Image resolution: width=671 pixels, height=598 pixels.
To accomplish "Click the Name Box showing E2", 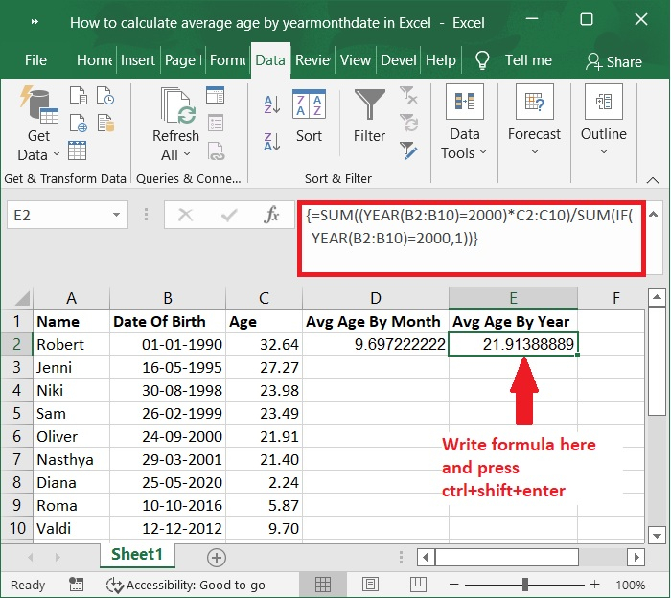I will (48, 216).
